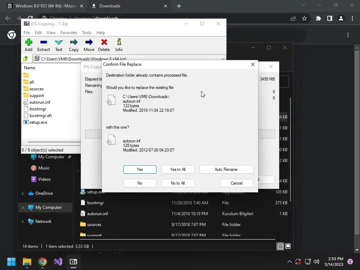
Task: Close the Downloads browser tab
Action: point(166,6)
